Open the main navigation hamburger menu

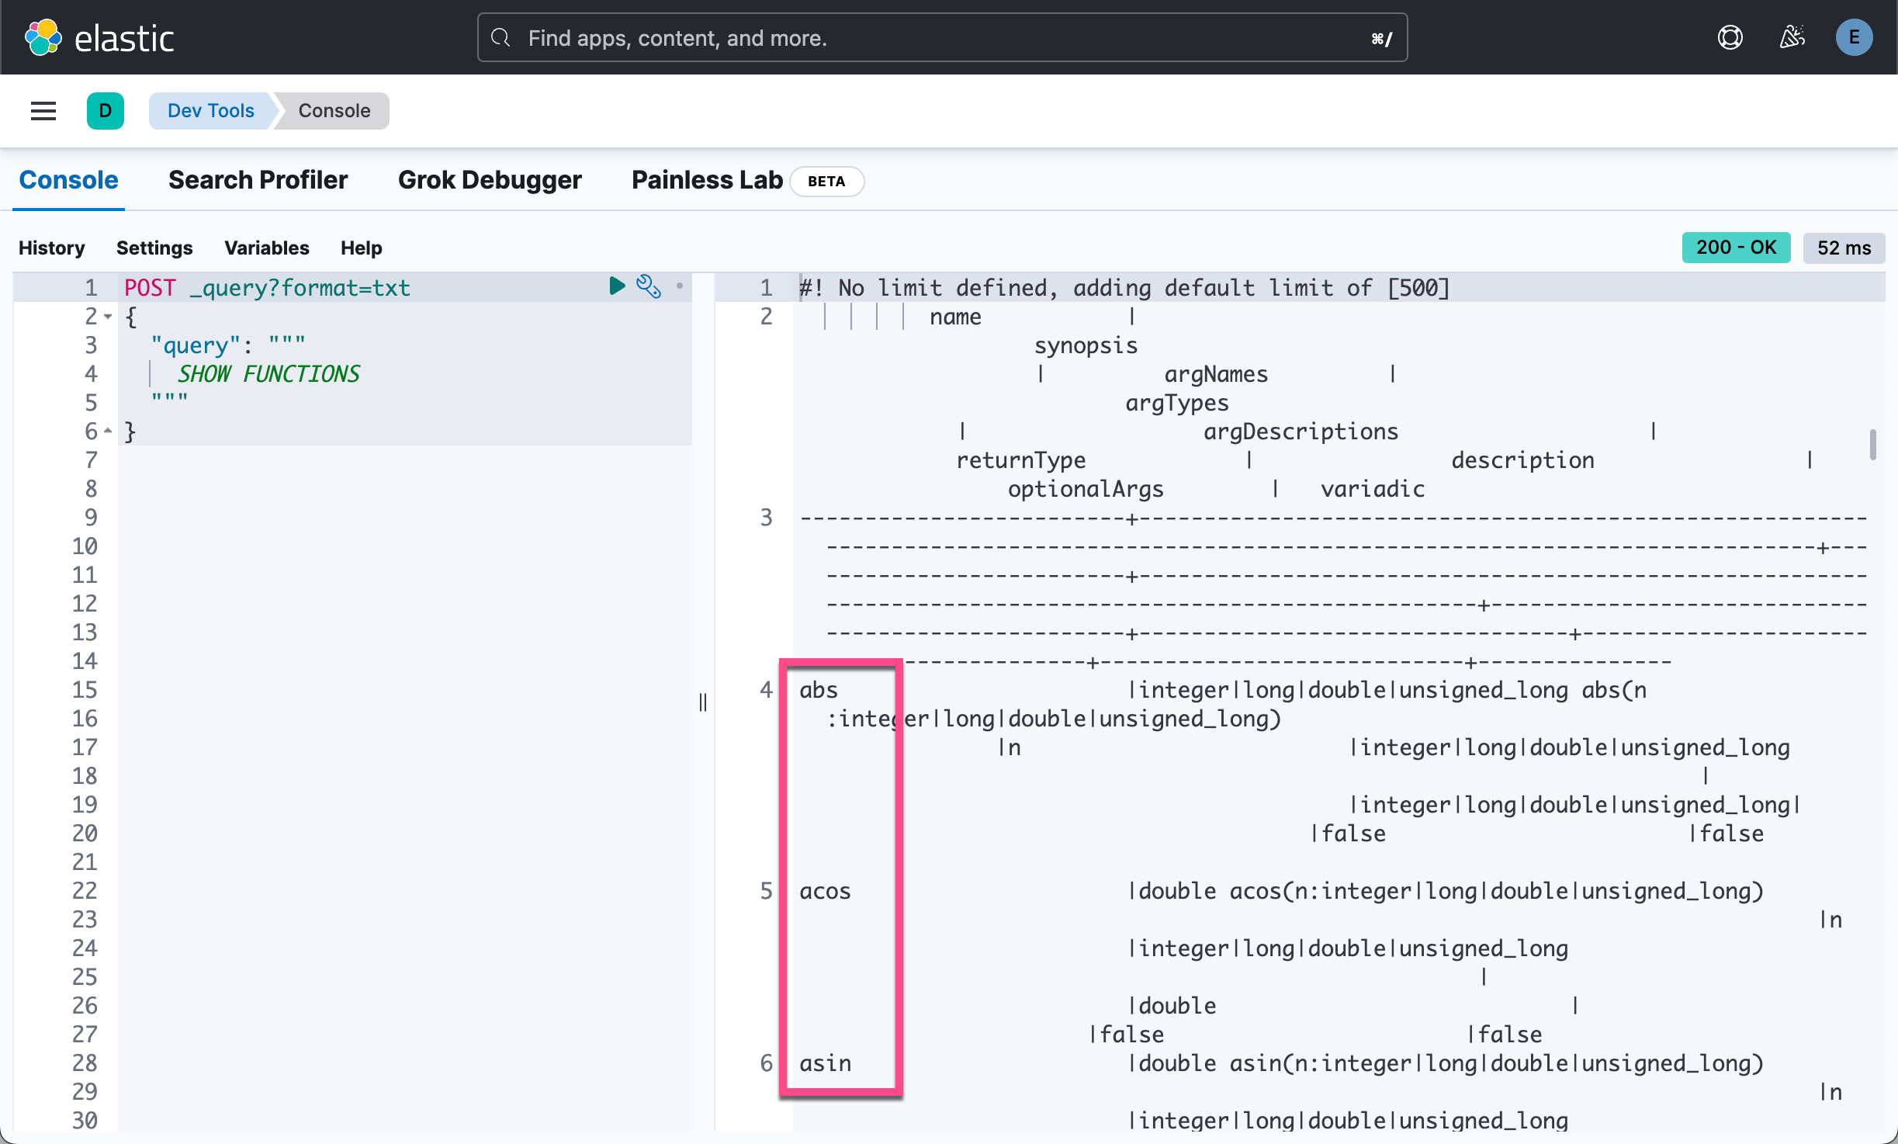tap(43, 110)
